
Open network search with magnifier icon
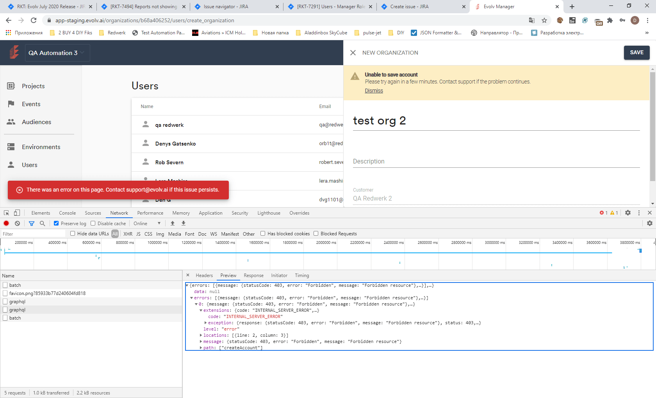43,223
